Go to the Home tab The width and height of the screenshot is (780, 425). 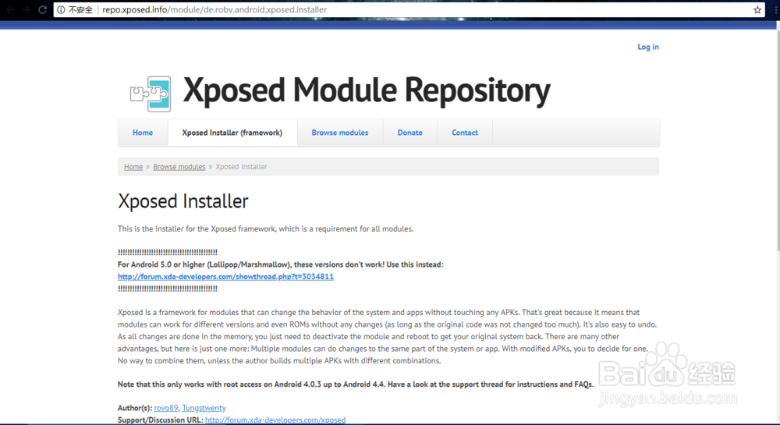pyautogui.click(x=143, y=133)
